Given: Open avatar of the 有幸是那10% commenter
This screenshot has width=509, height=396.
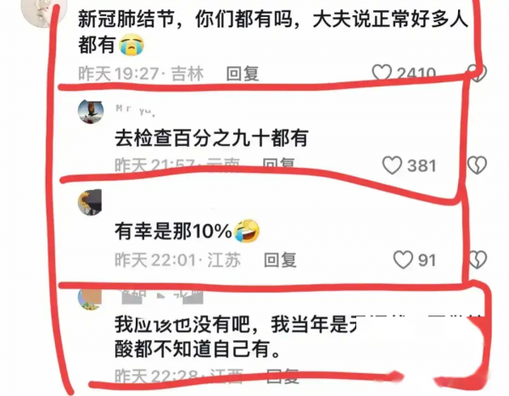Looking at the screenshot, I should [x=90, y=202].
